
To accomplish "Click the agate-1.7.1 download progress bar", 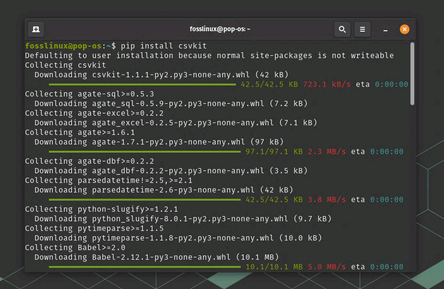I will [x=144, y=152].
